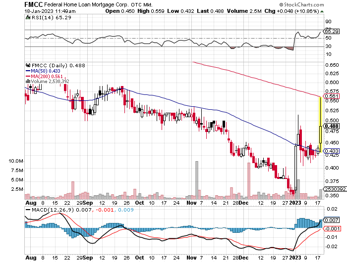Click the -0.02 label on MACD axis
The image size is (347, 262).
coord(331,246)
